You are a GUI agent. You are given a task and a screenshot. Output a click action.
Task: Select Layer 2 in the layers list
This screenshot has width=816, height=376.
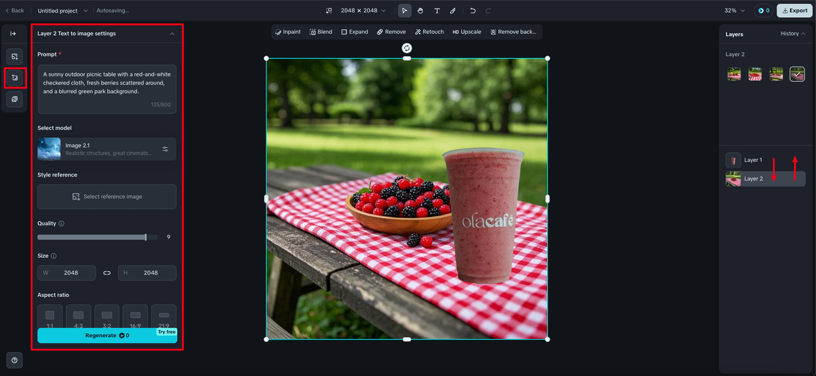tap(765, 179)
